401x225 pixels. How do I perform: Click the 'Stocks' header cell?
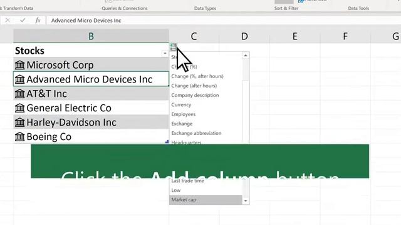(x=91, y=51)
